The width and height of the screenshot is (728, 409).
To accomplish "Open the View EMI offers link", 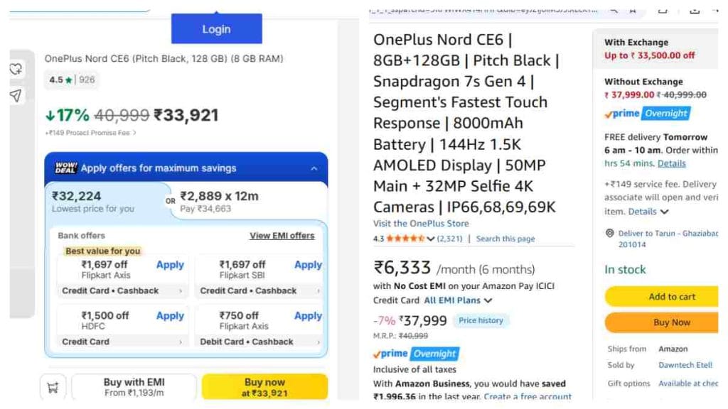I will tap(282, 236).
